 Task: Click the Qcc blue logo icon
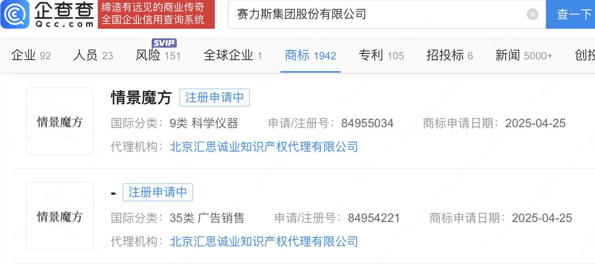click(x=15, y=14)
